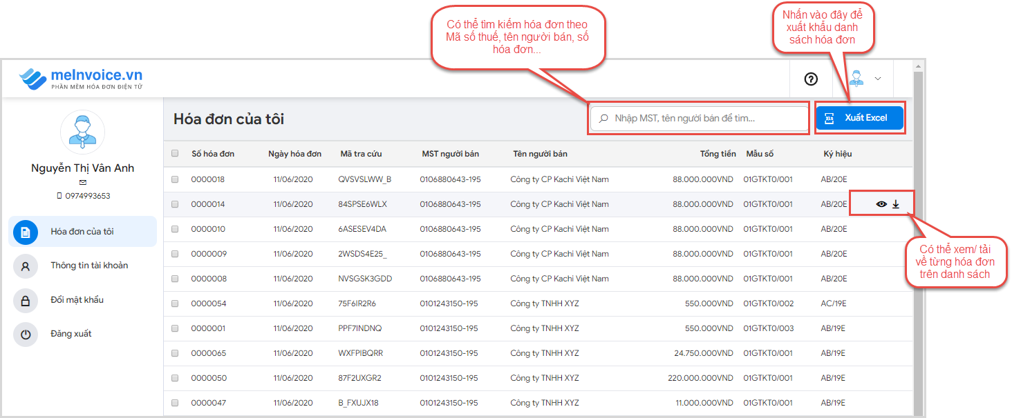Click the Hóa đơn của tôi document icon
The image size is (1012, 418).
pos(26,232)
